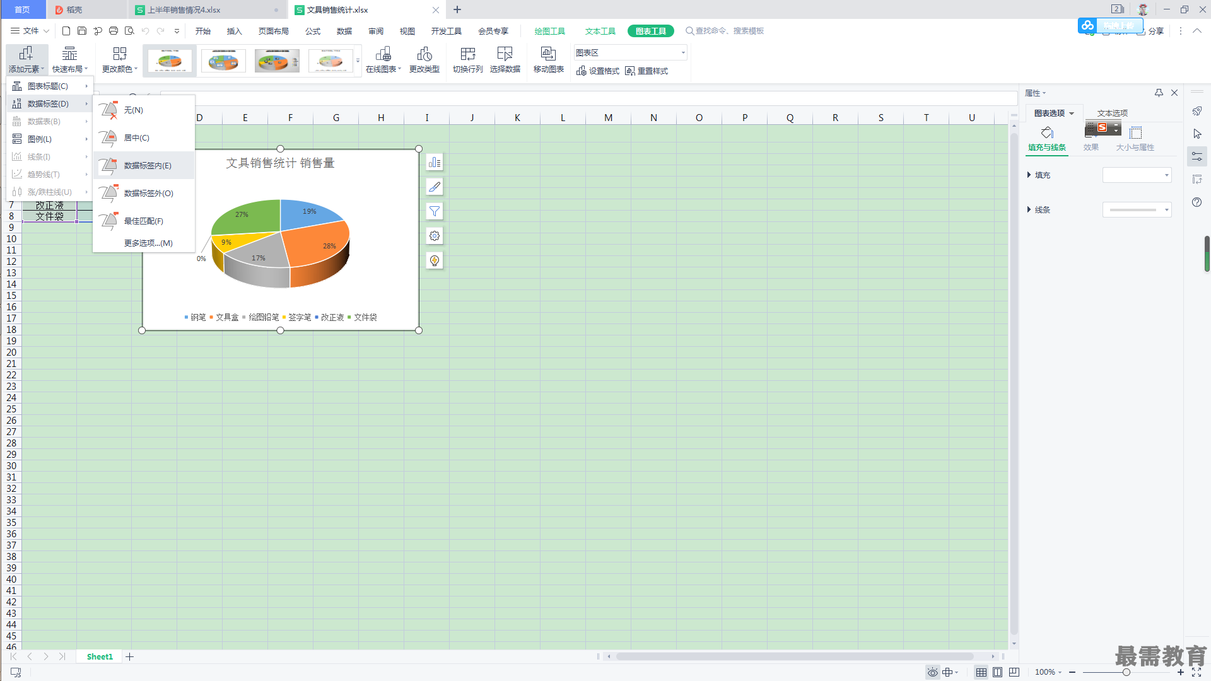Open the File (文件) menu
1211x681 pixels.
(30, 31)
